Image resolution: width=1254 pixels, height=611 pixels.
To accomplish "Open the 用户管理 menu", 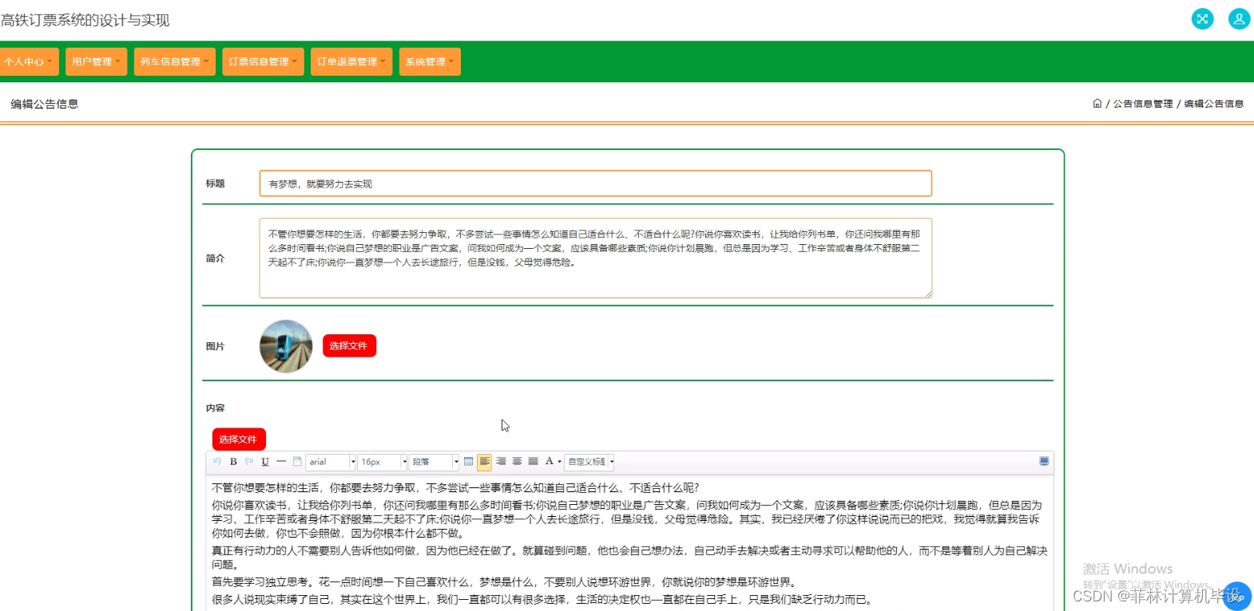I will point(96,61).
